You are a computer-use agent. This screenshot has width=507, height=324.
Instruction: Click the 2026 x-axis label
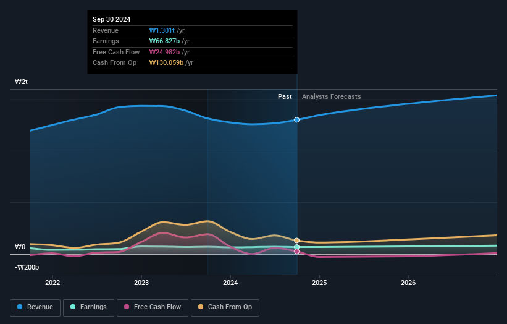(408, 283)
